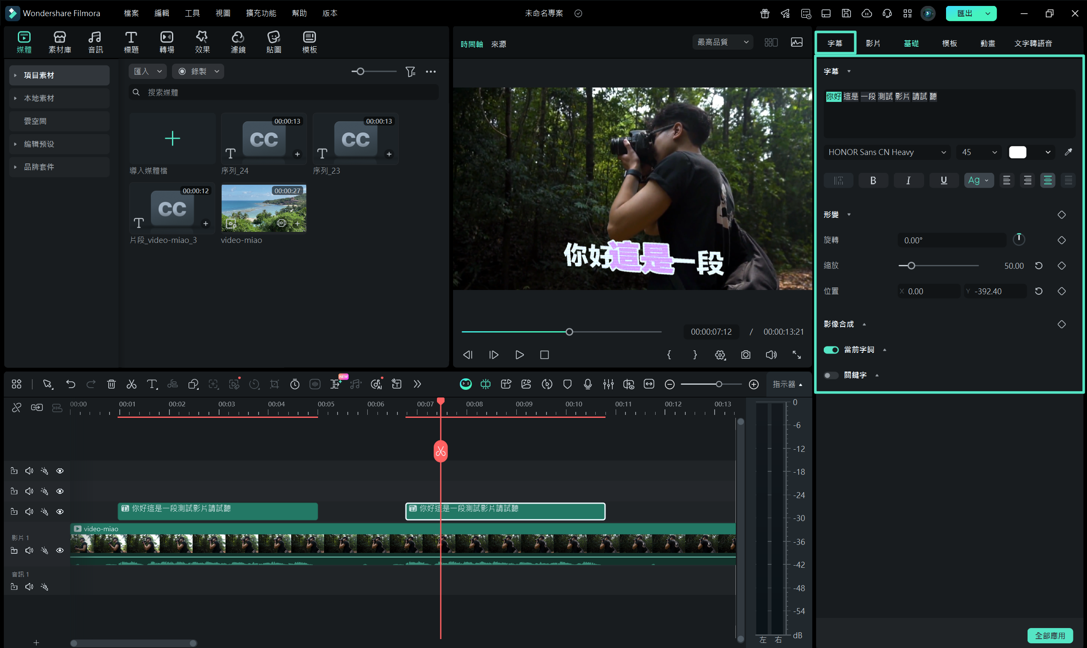
Task: Enable the 關鍵字 toggle
Action: tap(831, 375)
